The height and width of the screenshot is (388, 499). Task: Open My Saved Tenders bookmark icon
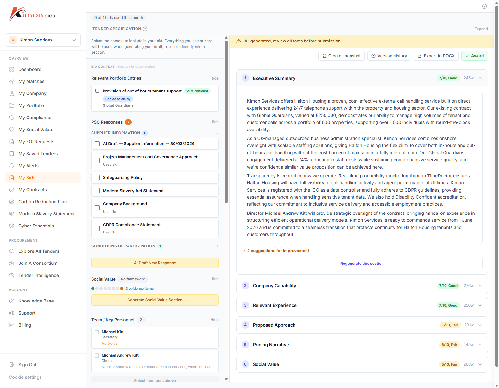12,154
